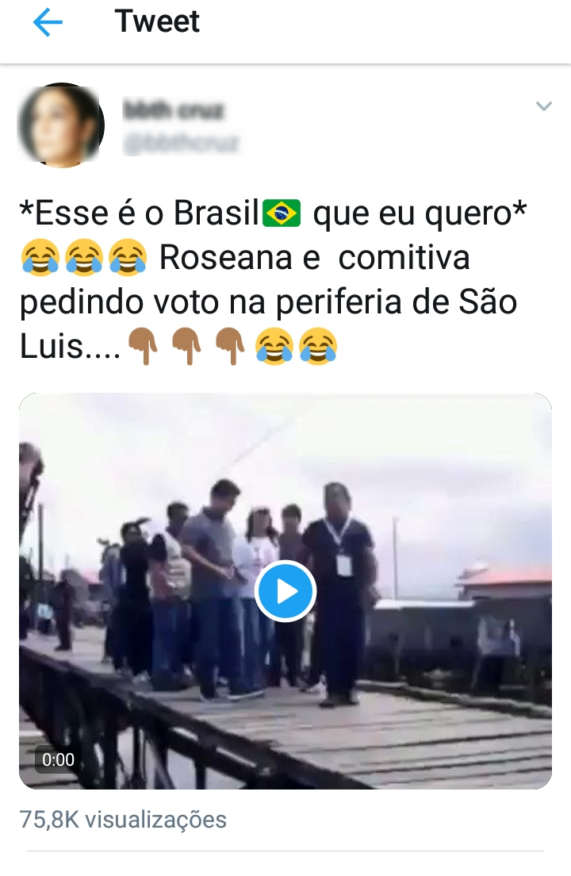Click the word 'comitiva' in the tweet
Viewport: 571px width, 876px height.
(404, 258)
